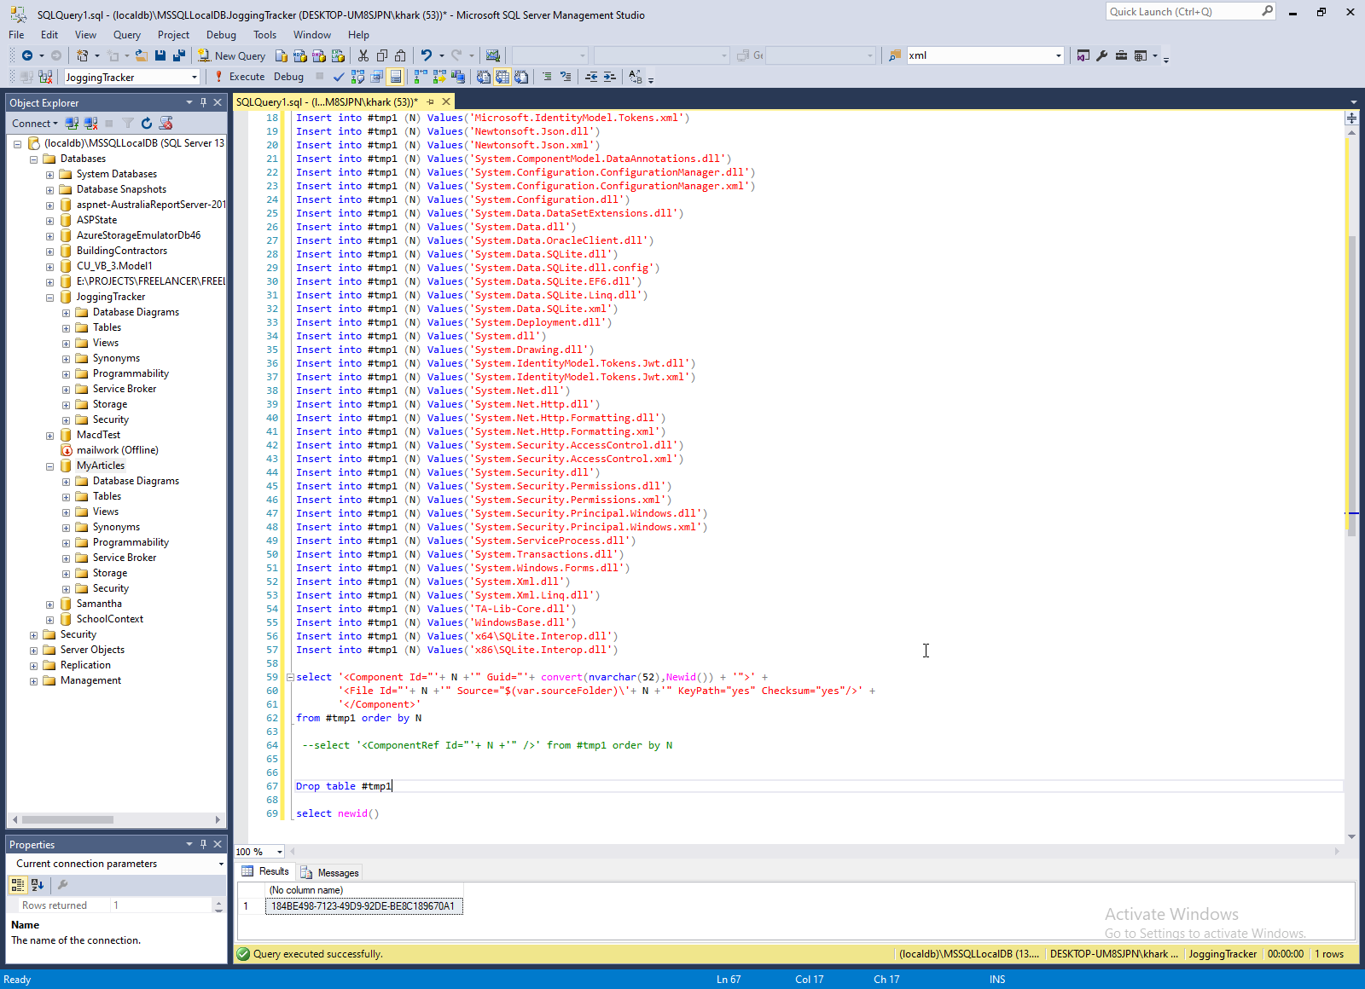Screen dimensions: 1365x989
Task: Click the Save floppy disk icon
Action: (160, 55)
